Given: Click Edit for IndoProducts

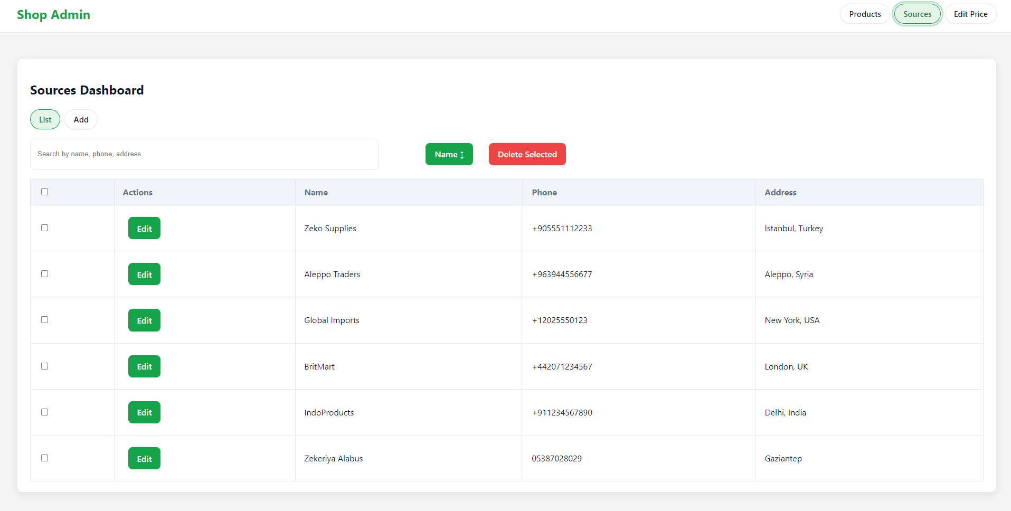Looking at the screenshot, I should coord(144,412).
